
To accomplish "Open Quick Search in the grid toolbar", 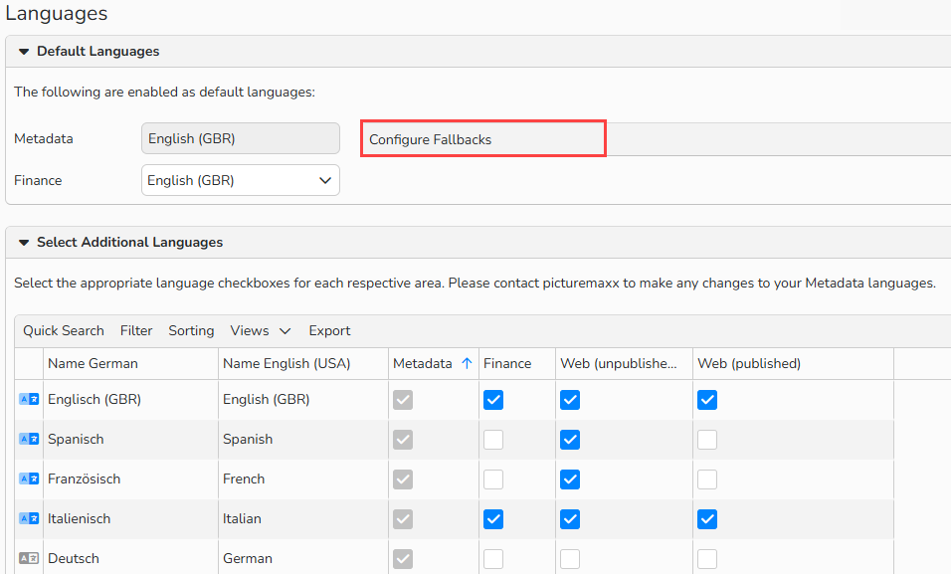I will [64, 330].
